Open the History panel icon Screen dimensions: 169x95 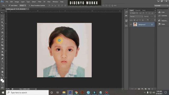pos(126,12)
